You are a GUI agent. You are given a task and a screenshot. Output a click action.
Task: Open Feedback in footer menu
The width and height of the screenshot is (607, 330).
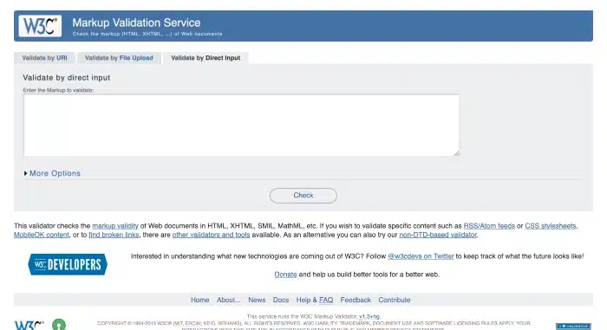[x=356, y=300]
